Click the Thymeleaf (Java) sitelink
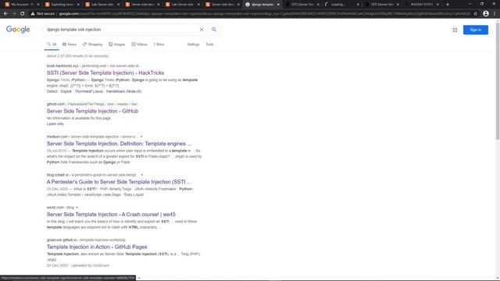This screenshot has width=500, height=281. pos(88,91)
